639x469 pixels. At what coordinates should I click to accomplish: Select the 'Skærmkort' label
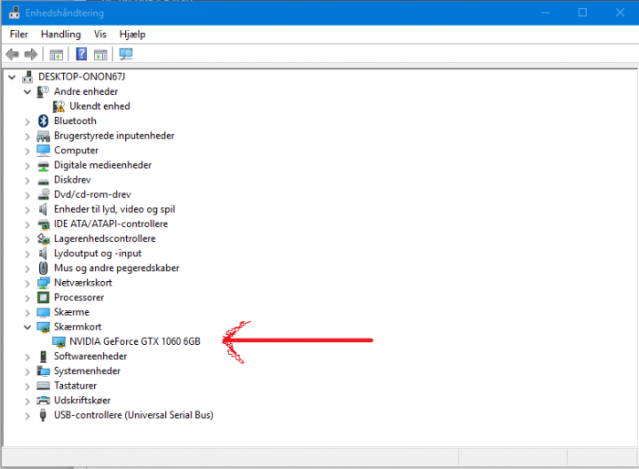coord(78,327)
